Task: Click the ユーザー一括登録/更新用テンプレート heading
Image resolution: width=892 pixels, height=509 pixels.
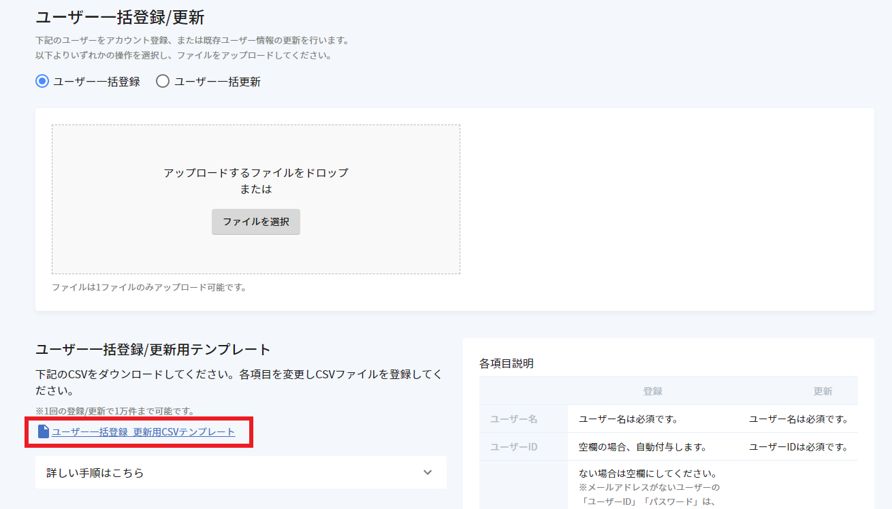Action: point(153,350)
